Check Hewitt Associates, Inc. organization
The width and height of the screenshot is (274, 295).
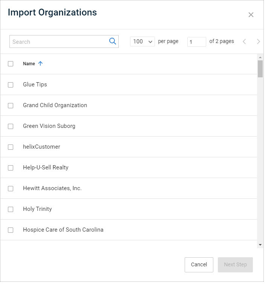click(11, 189)
